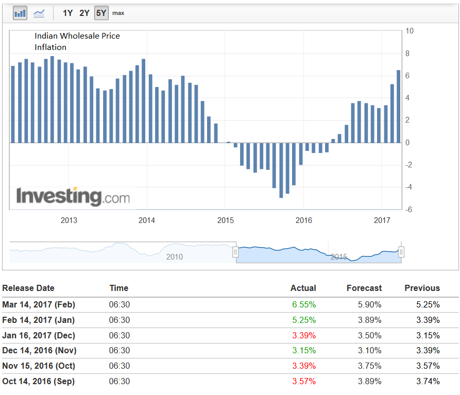Image resolution: width=460 pixels, height=395 pixels.
Task: Click the last bar in the chart
Action: tap(398, 107)
